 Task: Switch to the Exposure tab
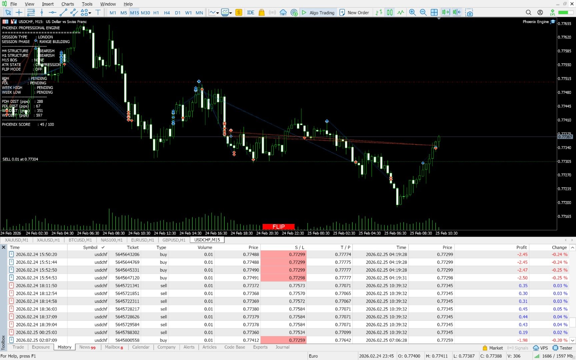41,347
